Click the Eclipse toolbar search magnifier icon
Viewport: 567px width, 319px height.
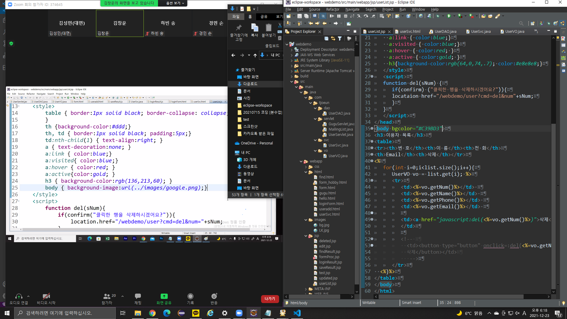click(521, 23)
